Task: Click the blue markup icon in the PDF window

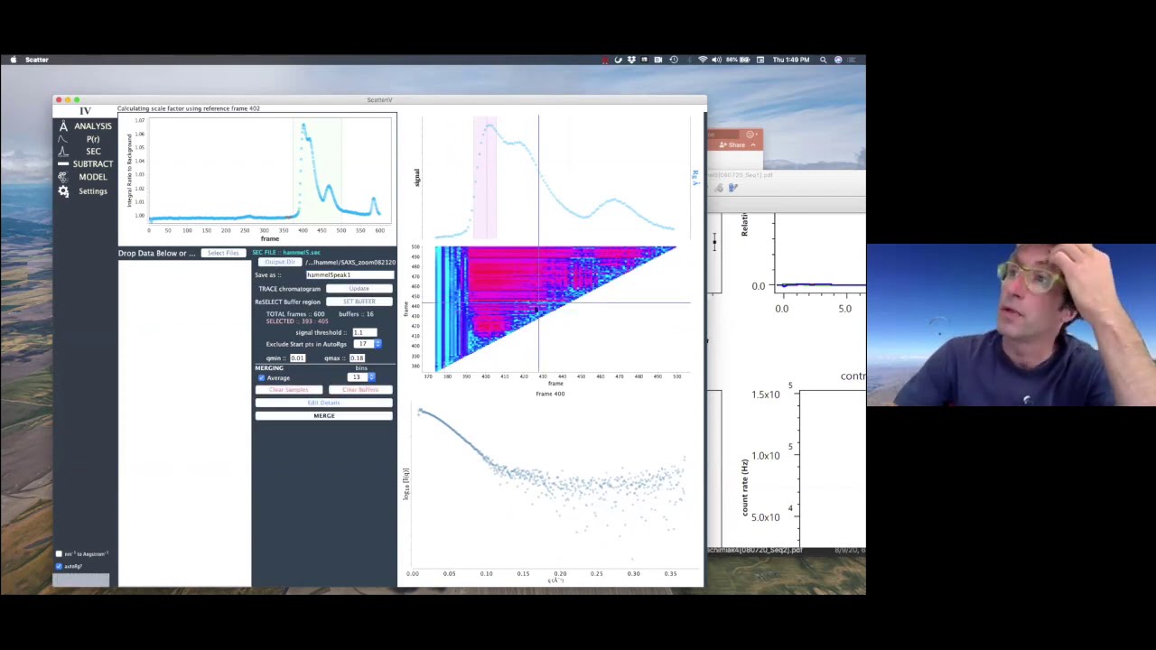Action: pyautogui.click(x=732, y=188)
